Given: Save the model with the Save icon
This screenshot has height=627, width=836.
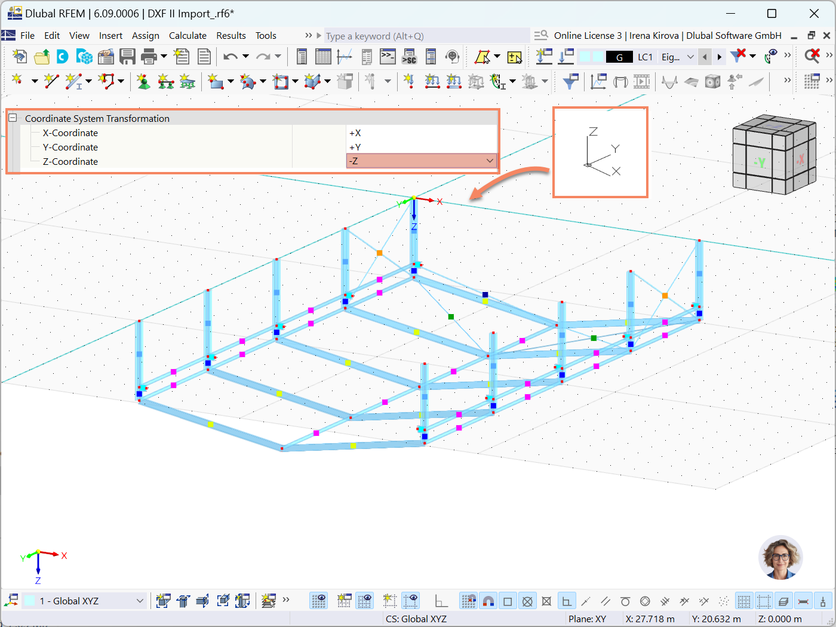Looking at the screenshot, I should 127,56.
